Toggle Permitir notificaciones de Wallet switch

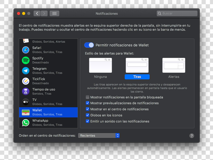[x=89, y=45]
